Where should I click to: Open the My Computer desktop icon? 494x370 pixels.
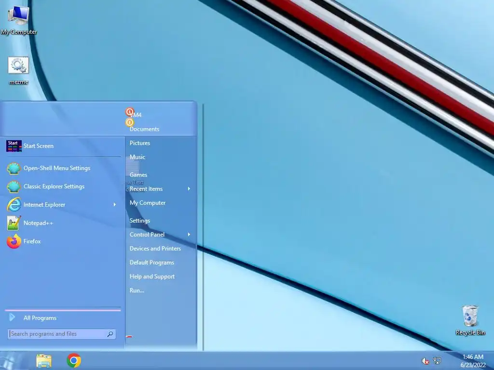tap(19, 20)
